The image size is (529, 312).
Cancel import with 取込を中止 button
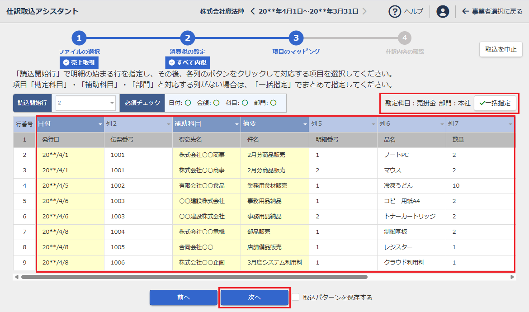tap(501, 50)
